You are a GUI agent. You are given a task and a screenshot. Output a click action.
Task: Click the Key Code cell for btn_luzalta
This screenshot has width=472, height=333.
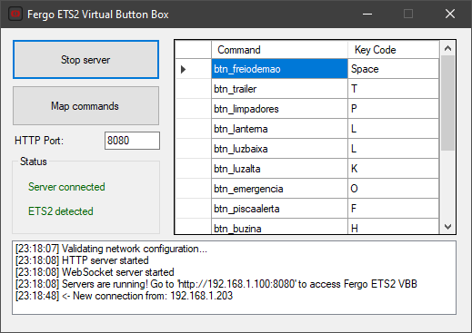tap(394, 169)
